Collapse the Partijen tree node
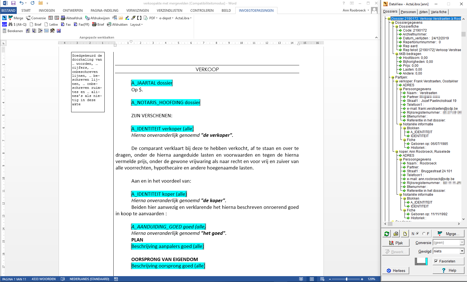467x282 pixels. pos(393,77)
